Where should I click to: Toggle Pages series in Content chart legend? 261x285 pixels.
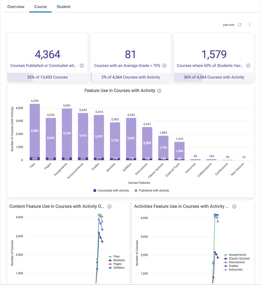pos(115,264)
